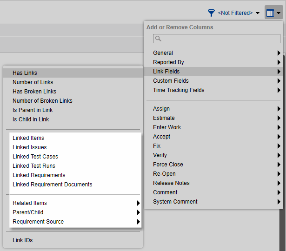The image size is (286, 251).
Task: Open the Custom Fields submenu
Action: coord(171,81)
